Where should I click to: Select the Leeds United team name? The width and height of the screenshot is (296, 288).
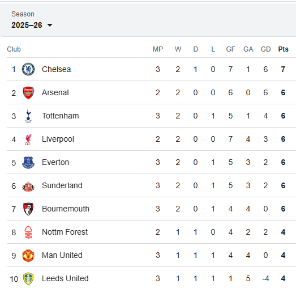point(65,278)
